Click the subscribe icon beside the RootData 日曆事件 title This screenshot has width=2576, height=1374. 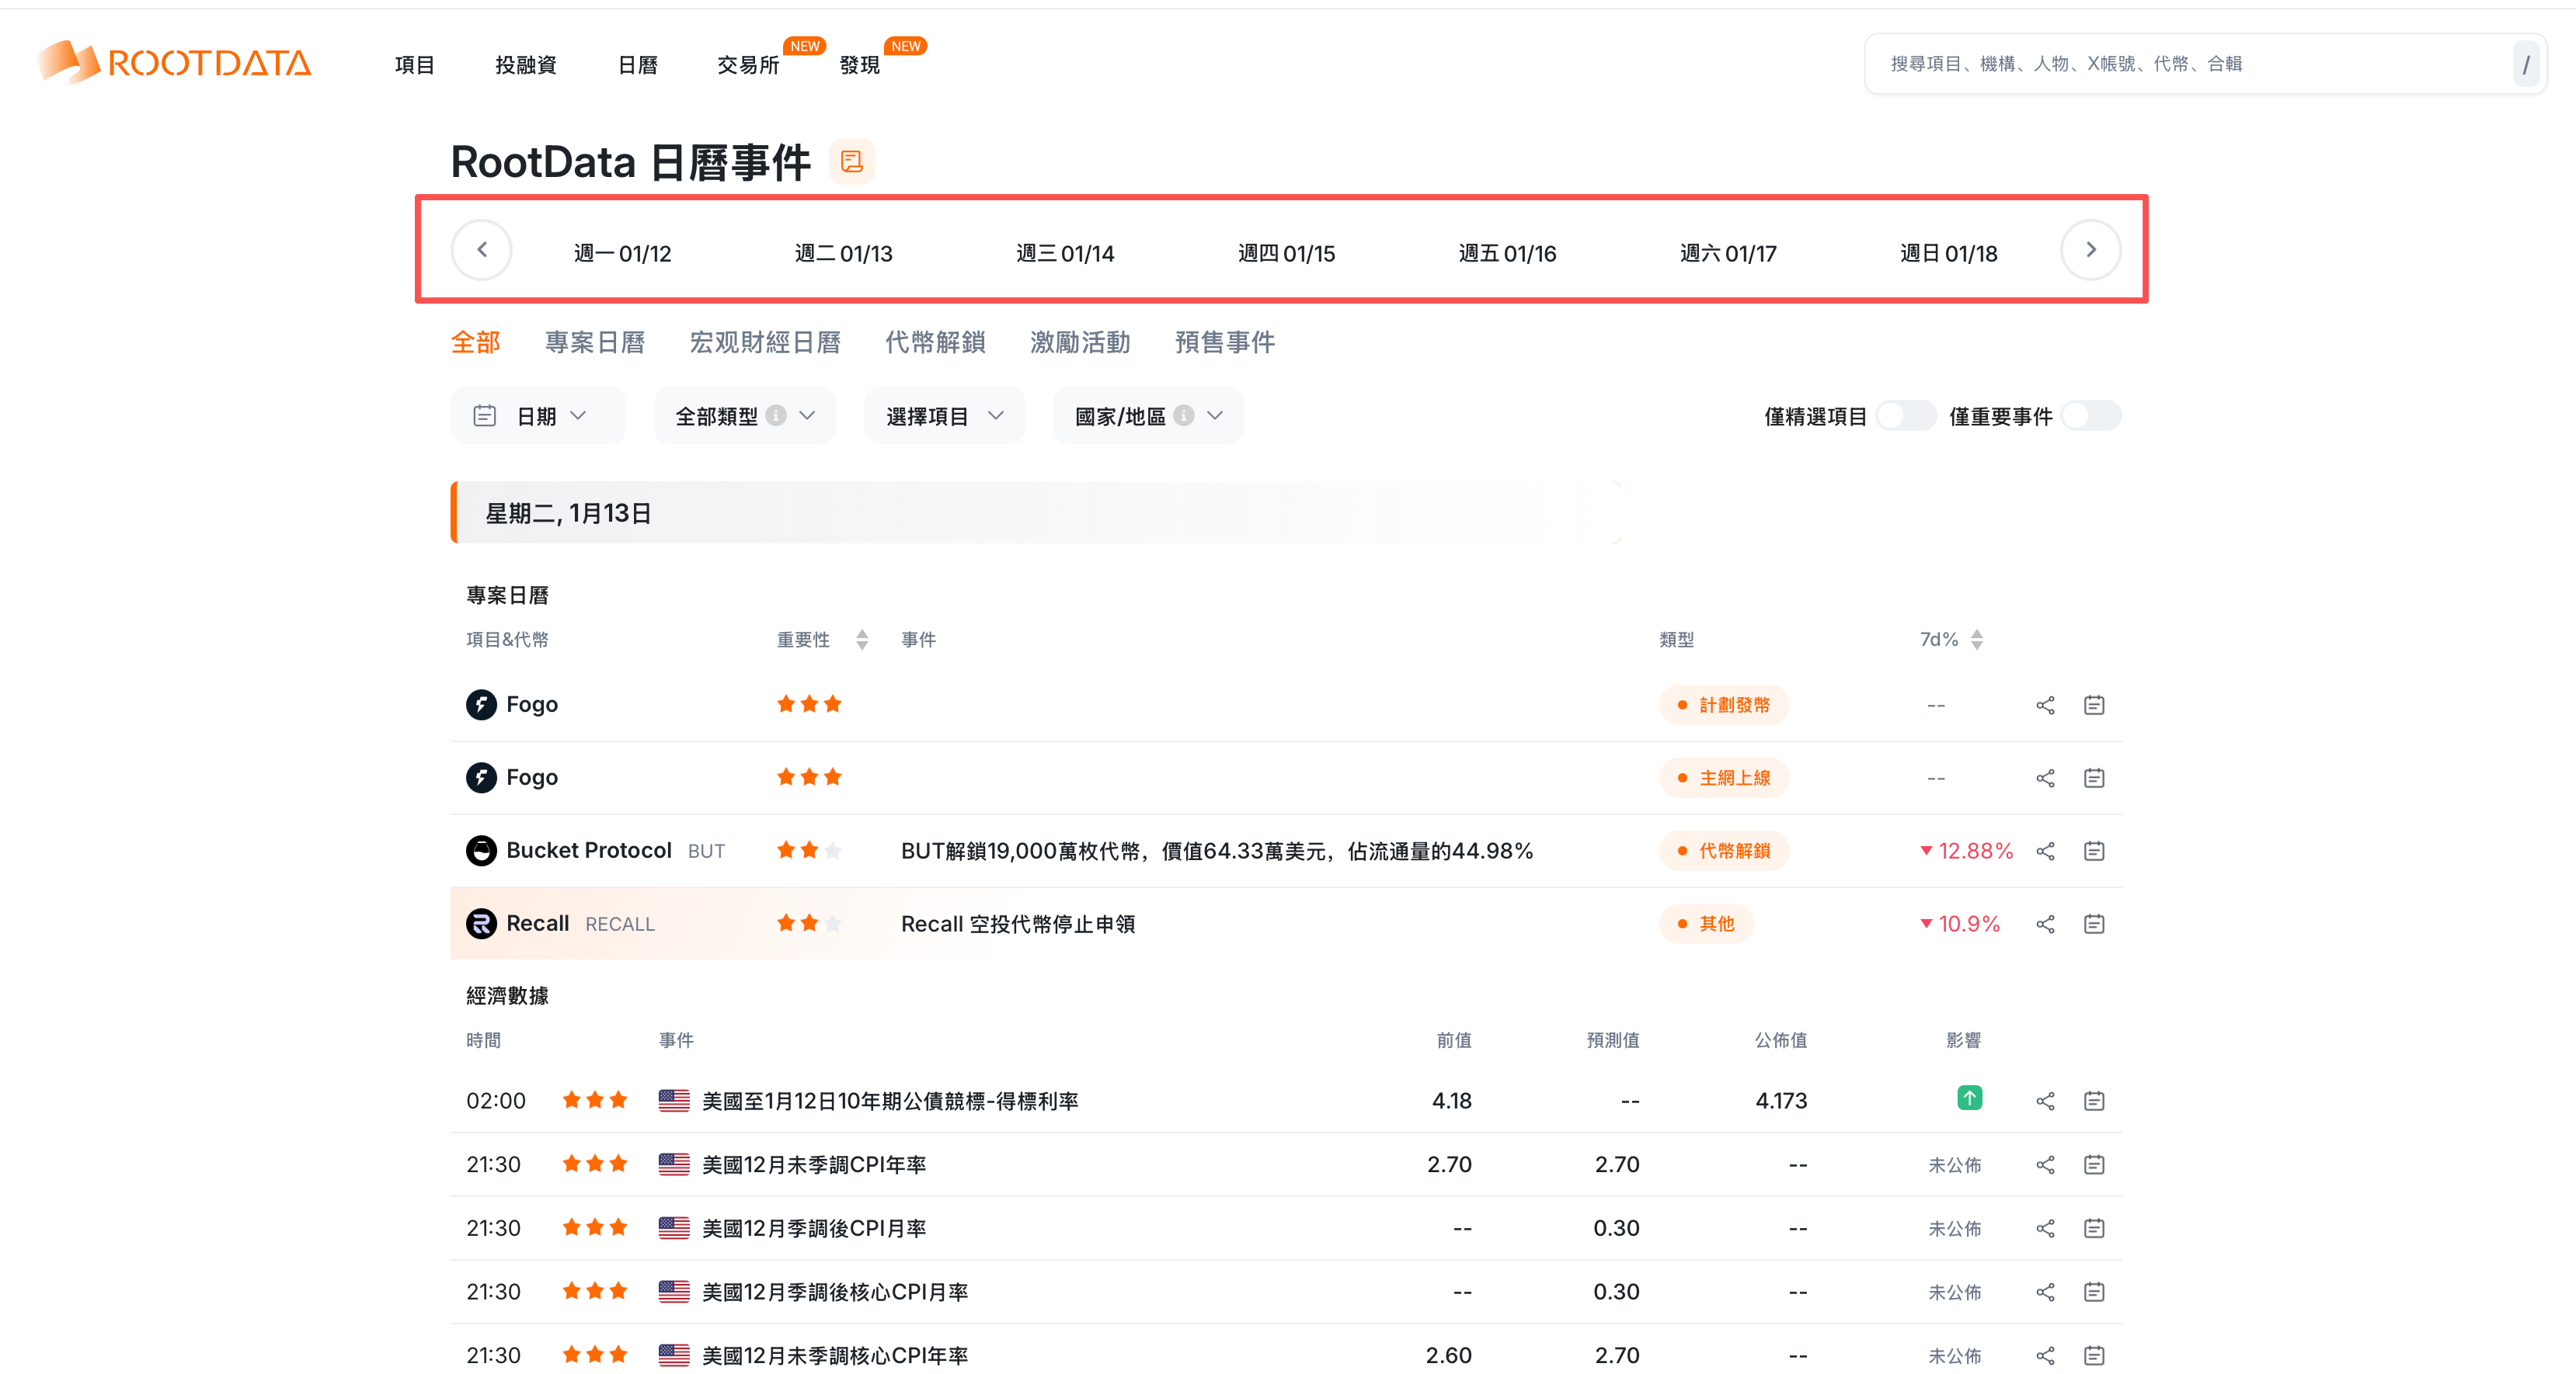pyautogui.click(x=851, y=162)
